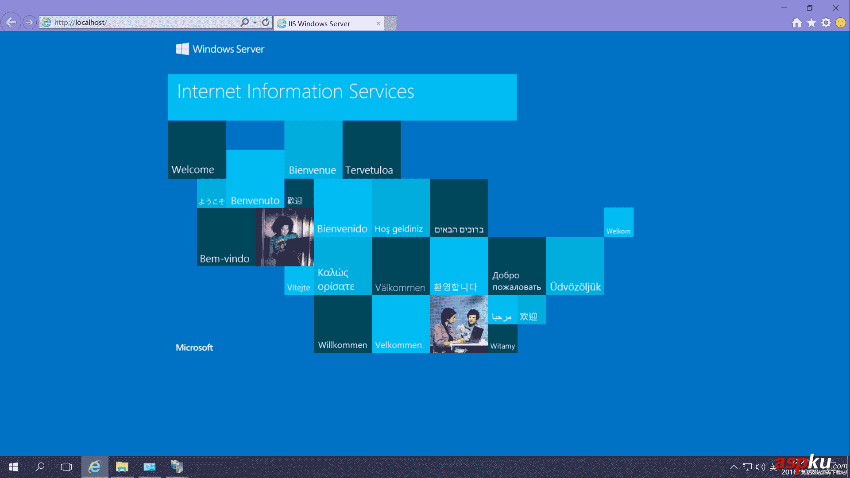
Task: Click the search magnifier in address bar
Action: (244, 22)
